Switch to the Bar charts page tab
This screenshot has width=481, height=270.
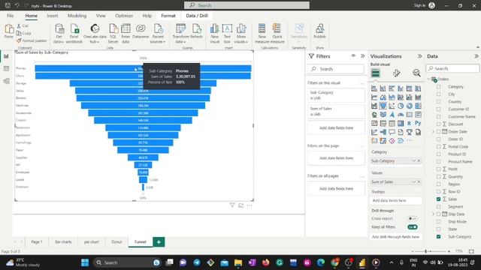pyautogui.click(x=63, y=241)
